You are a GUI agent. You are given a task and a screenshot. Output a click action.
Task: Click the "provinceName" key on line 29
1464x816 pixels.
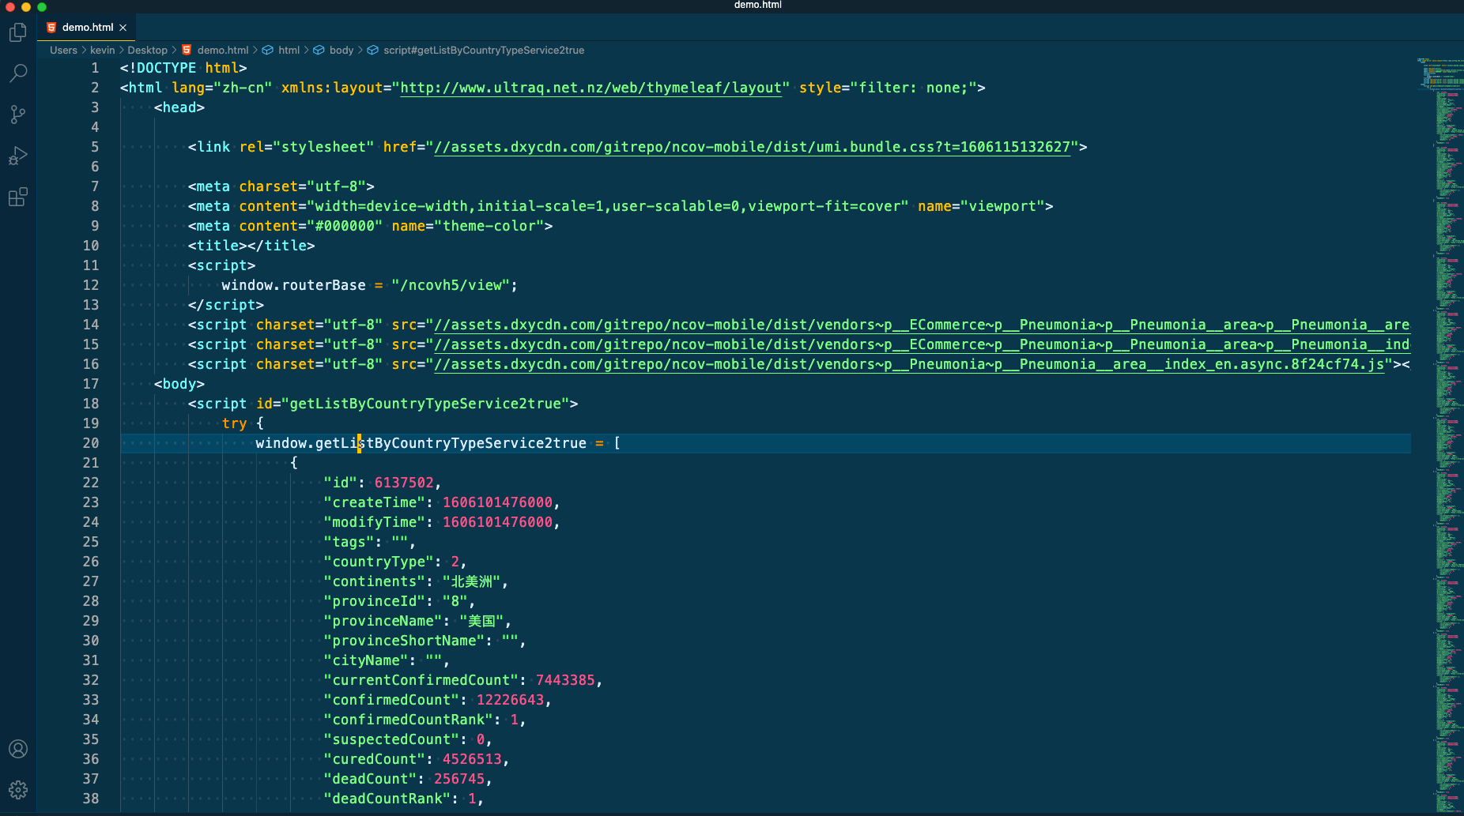[x=383, y=621]
